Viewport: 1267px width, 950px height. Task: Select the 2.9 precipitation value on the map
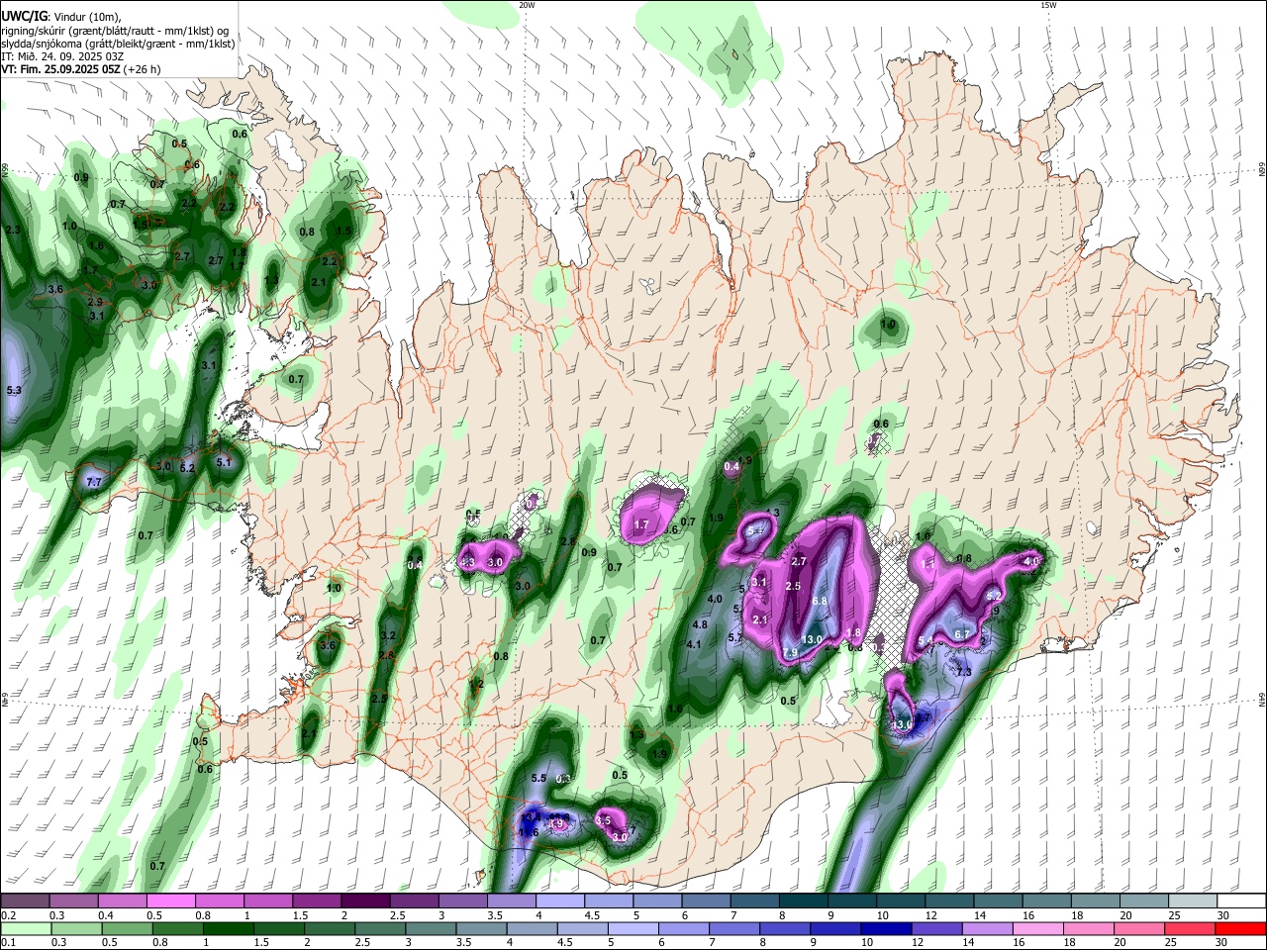pos(95,302)
